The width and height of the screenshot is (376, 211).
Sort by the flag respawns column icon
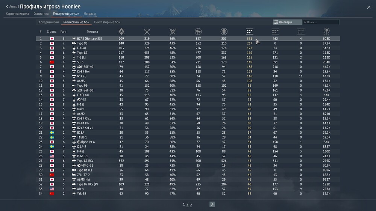[198, 32]
